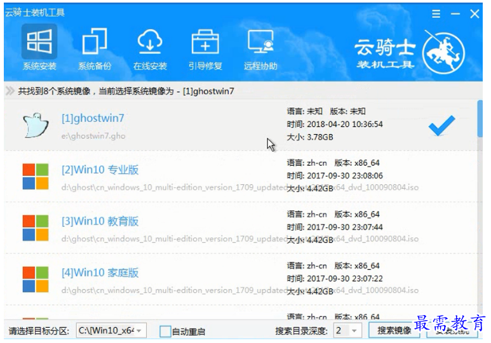Enable the 自动重启 auto restart checkbox
Screen dimensions: 491x343
coord(165,331)
